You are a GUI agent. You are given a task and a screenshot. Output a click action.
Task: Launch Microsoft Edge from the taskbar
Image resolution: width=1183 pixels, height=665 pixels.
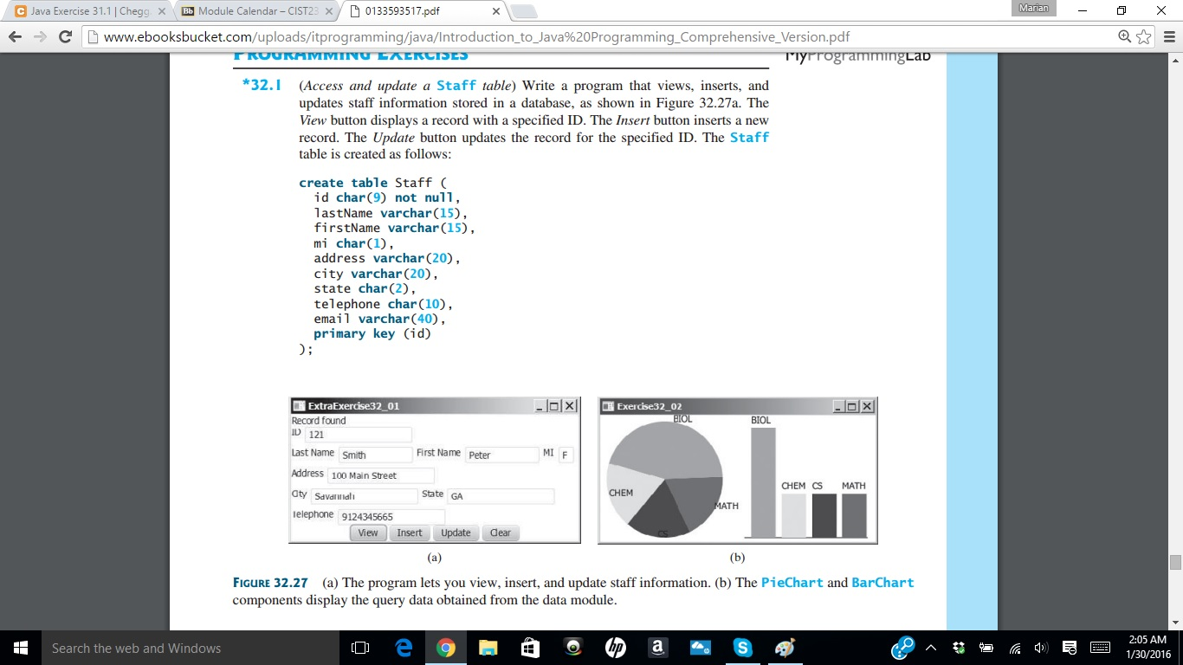403,647
